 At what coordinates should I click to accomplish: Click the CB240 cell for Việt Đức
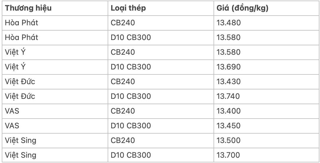(x=123, y=82)
